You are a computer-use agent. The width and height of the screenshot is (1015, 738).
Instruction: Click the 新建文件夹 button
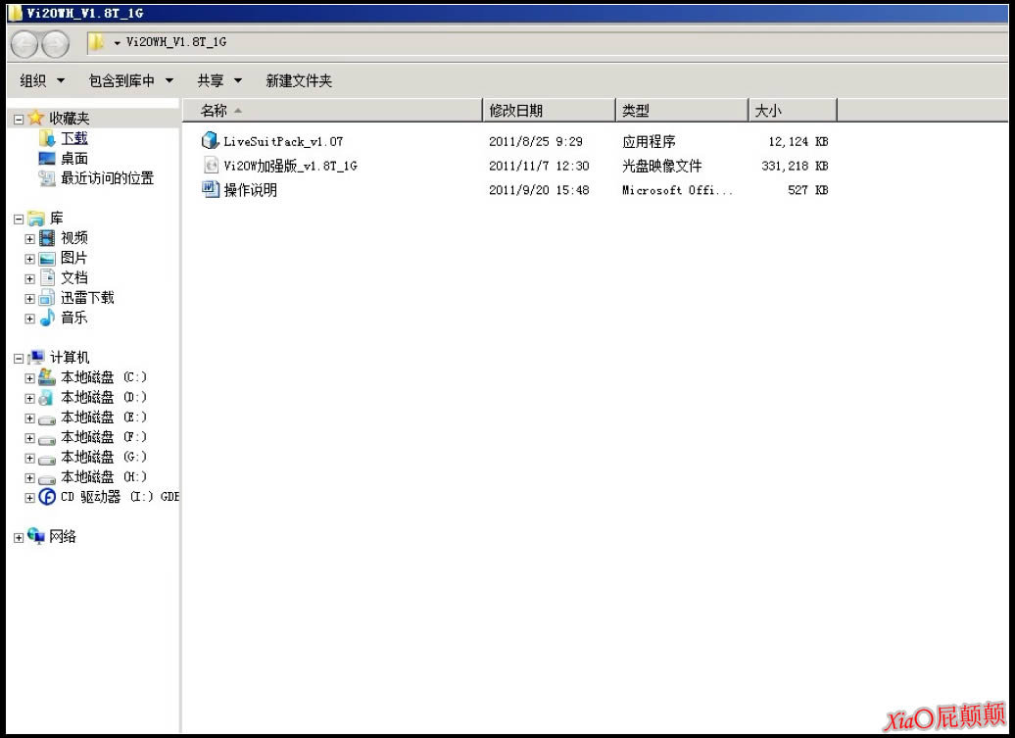tap(299, 79)
